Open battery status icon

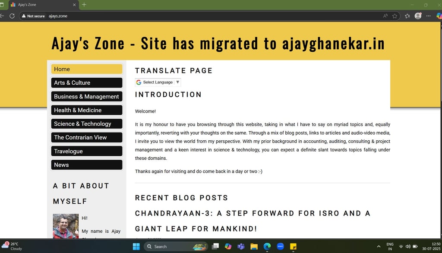[415, 247]
